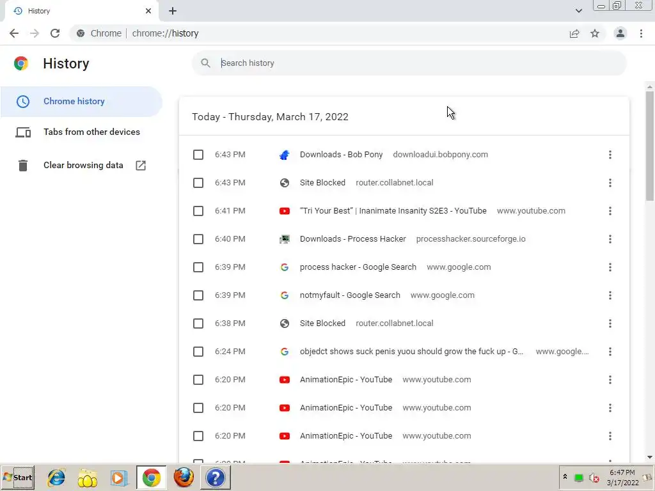Screen dimensions: 655x491
Task: Open process hacker - Google Search link
Action: [358, 267]
